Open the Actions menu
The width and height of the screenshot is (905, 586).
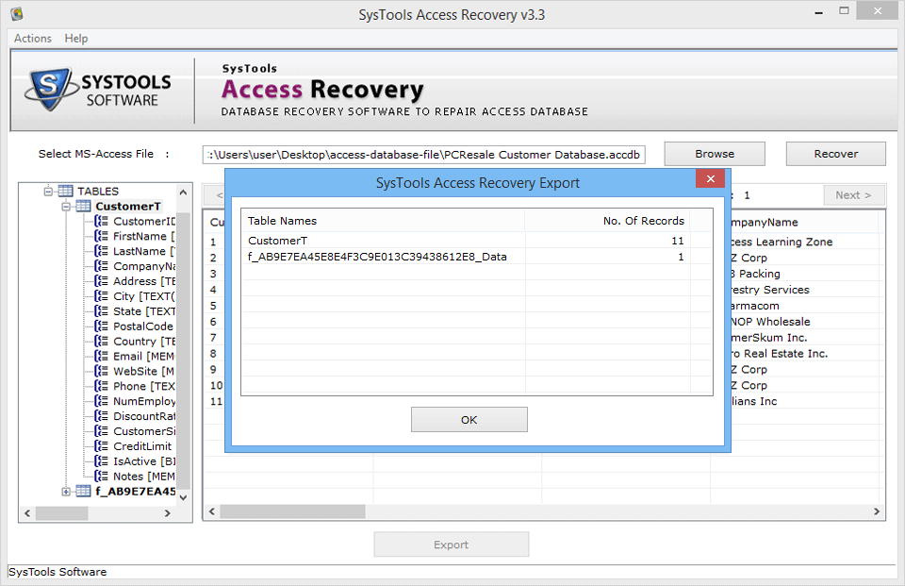[x=33, y=38]
